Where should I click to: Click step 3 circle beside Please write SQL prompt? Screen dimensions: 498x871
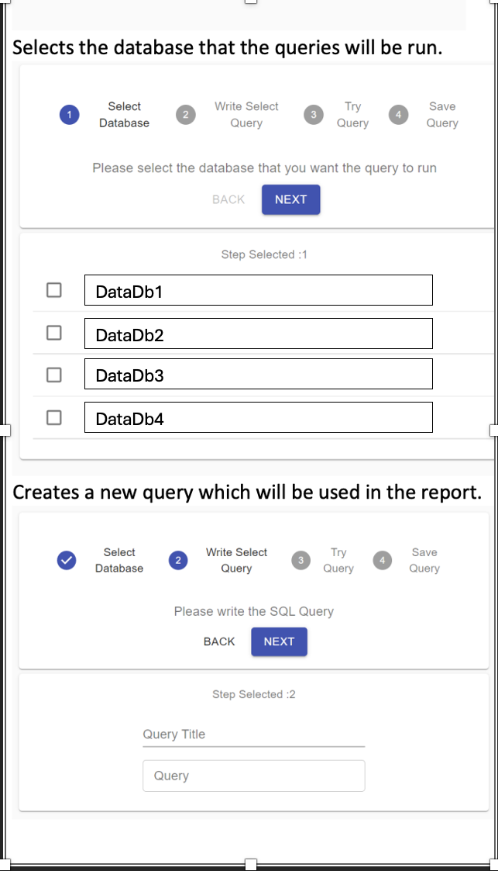tap(301, 560)
